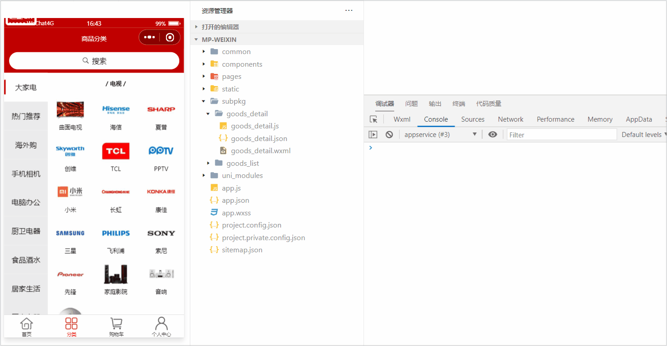Select the PHILIPS 飞利浦 brand logo
This screenshot has height=346, width=667.
pyautogui.click(x=116, y=233)
